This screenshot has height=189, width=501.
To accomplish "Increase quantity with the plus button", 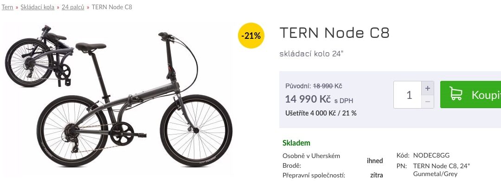I will click(x=428, y=88).
